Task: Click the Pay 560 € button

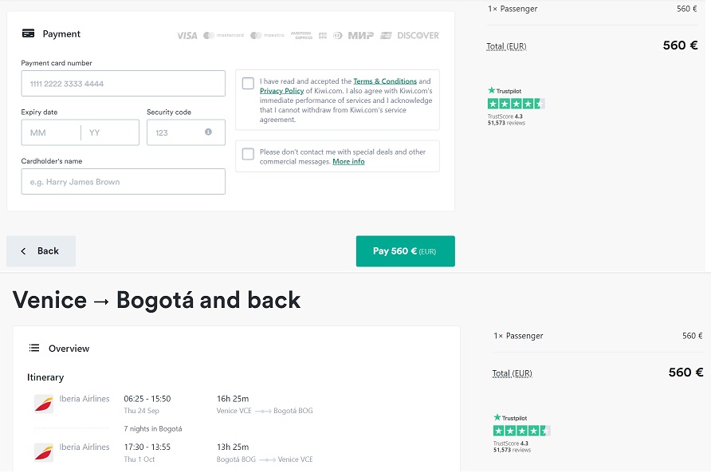Action: (406, 251)
